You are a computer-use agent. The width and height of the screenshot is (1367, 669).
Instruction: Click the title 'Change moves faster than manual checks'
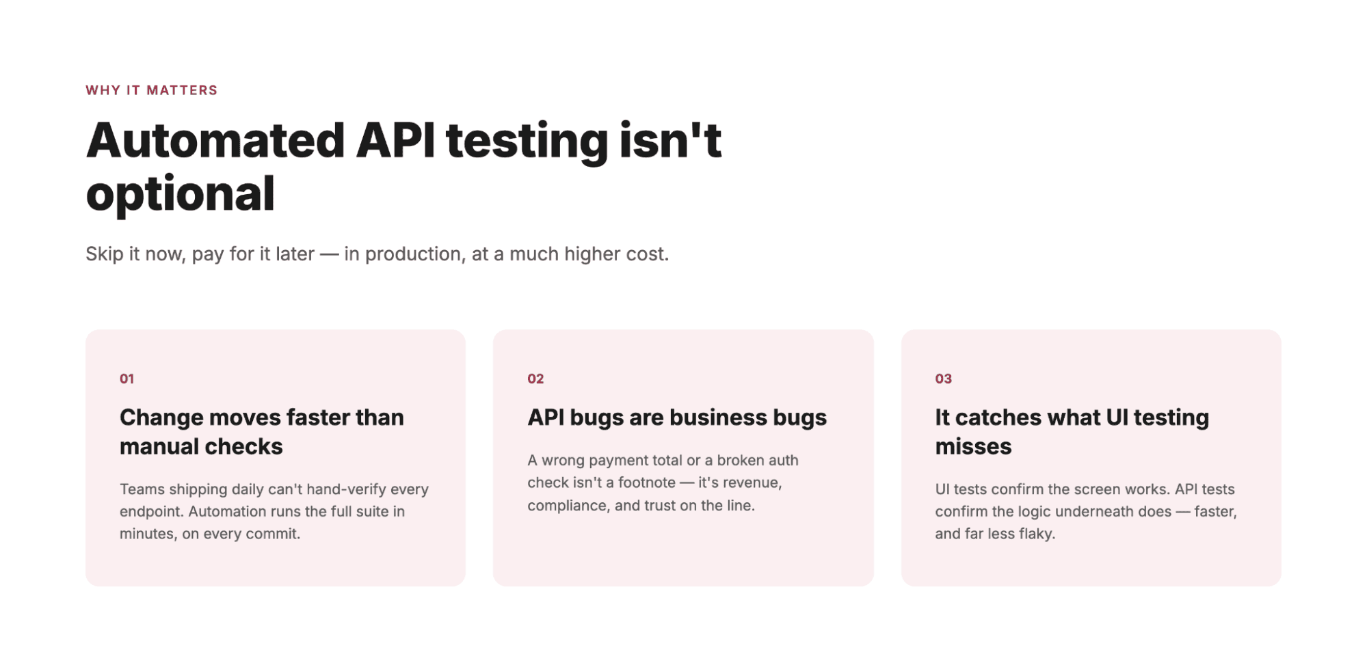[x=262, y=432]
